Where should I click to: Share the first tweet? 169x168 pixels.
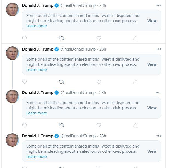point(136,38)
